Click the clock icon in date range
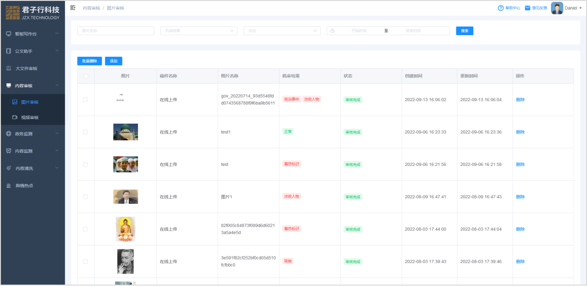 (332, 31)
